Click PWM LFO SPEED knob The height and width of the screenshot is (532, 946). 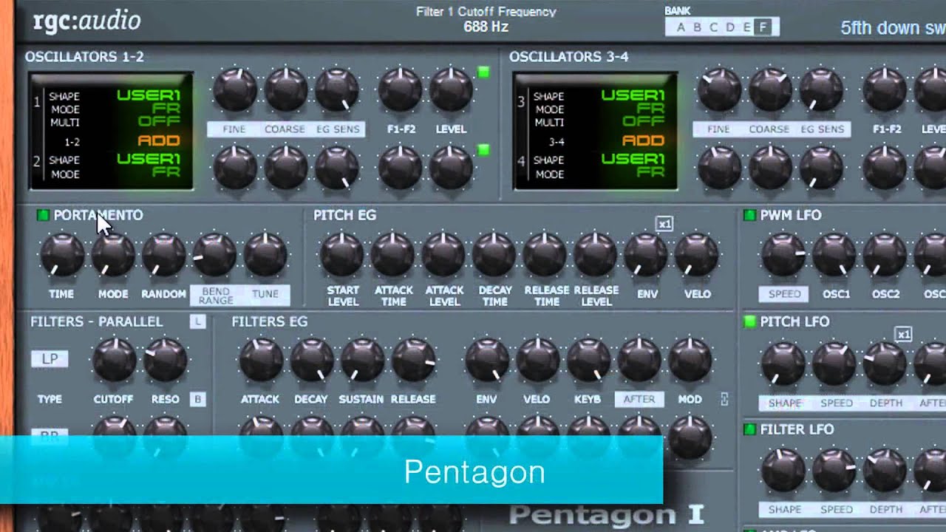click(784, 255)
